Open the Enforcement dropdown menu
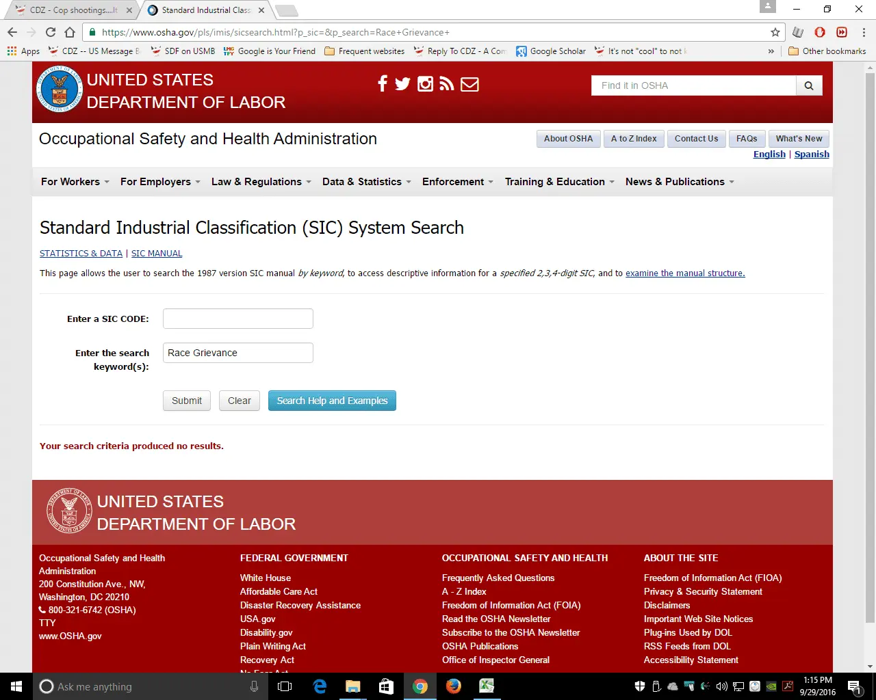The height and width of the screenshot is (700, 876). [457, 182]
